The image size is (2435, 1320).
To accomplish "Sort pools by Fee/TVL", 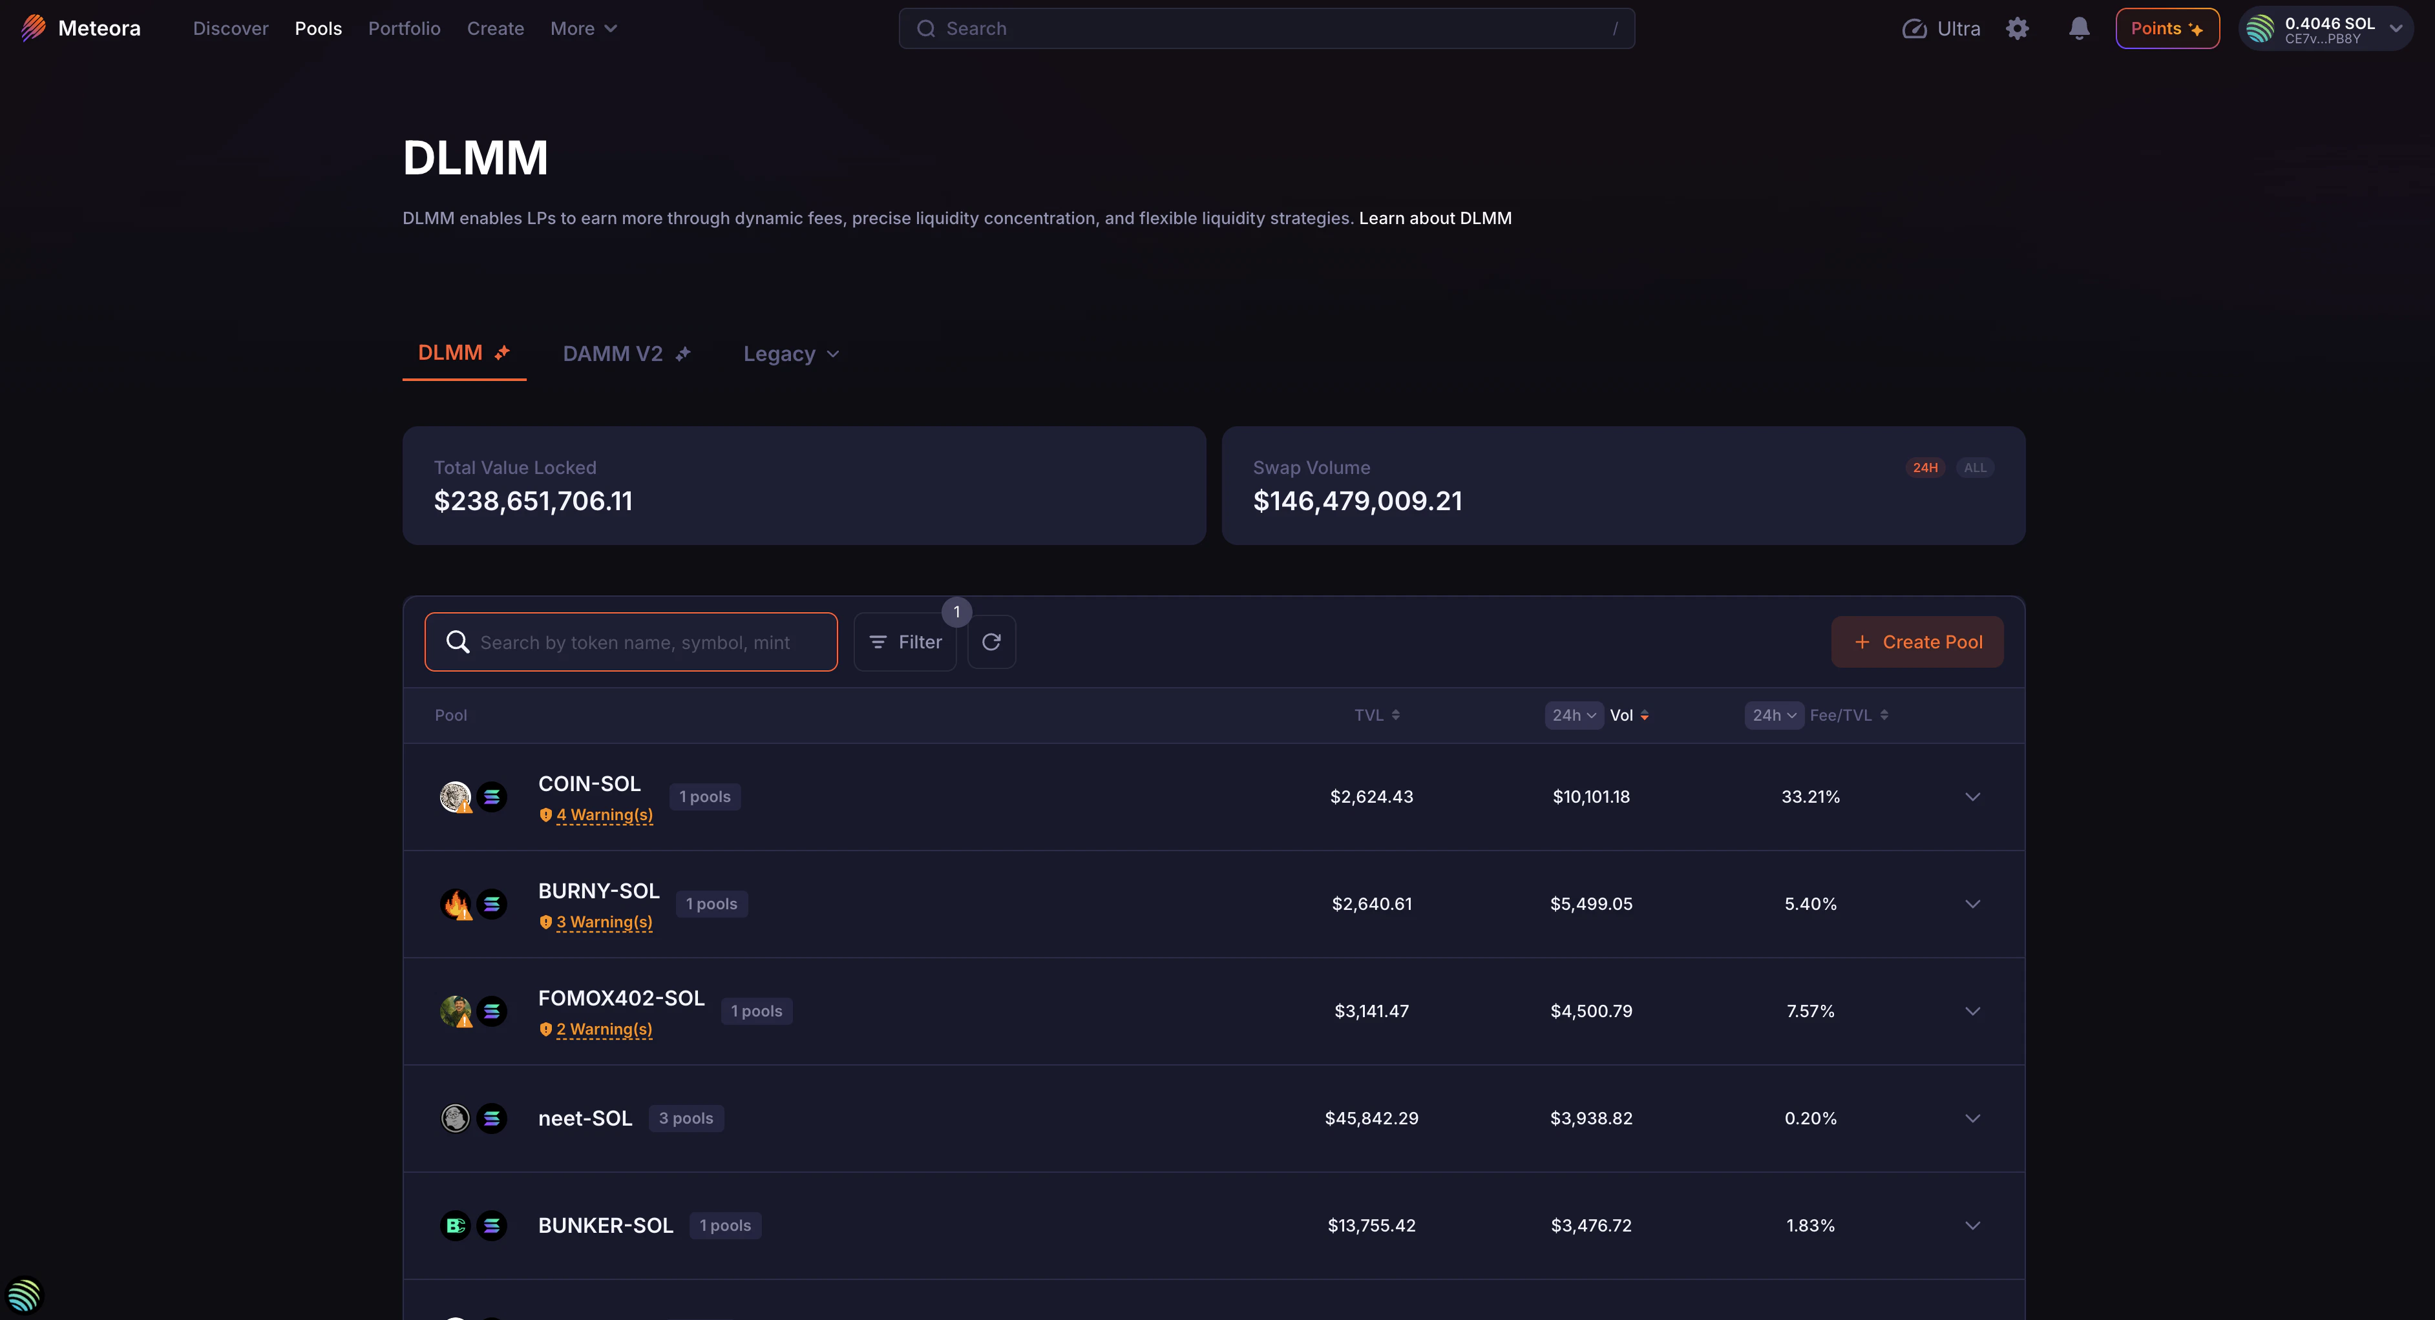I will (1849, 716).
